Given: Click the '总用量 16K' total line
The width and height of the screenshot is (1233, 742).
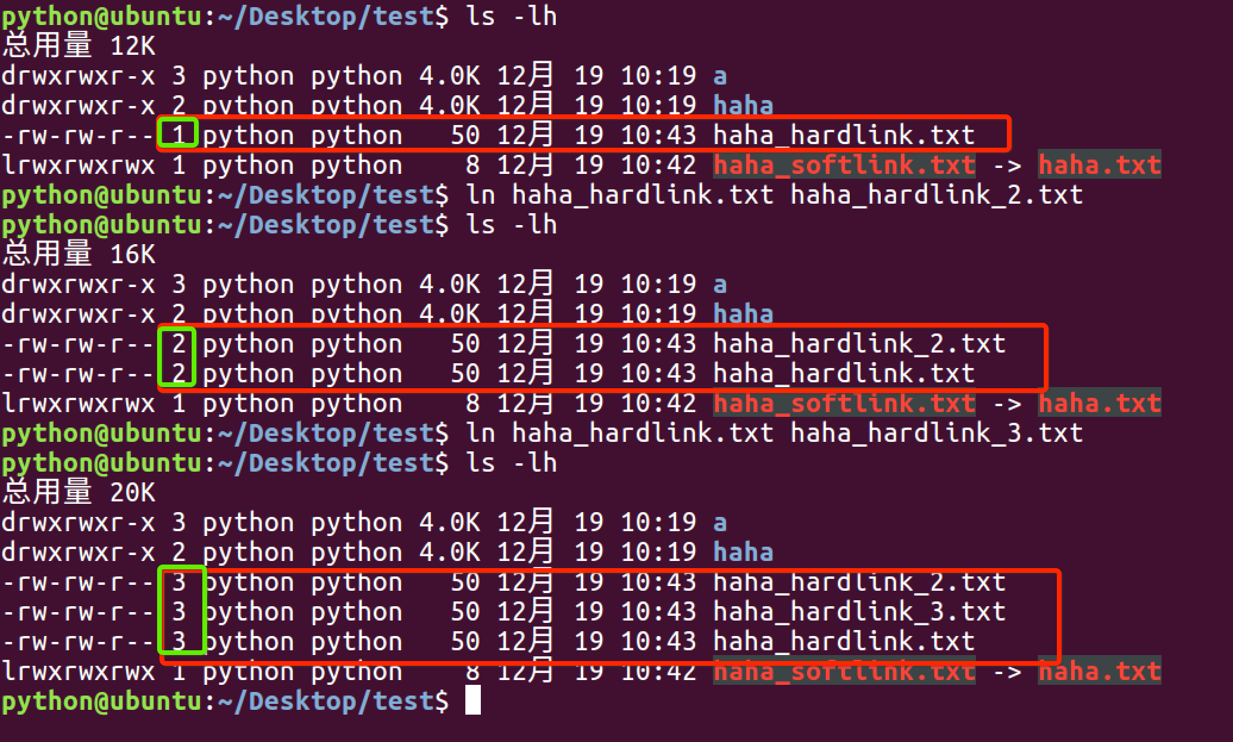Looking at the screenshot, I should (x=79, y=254).
